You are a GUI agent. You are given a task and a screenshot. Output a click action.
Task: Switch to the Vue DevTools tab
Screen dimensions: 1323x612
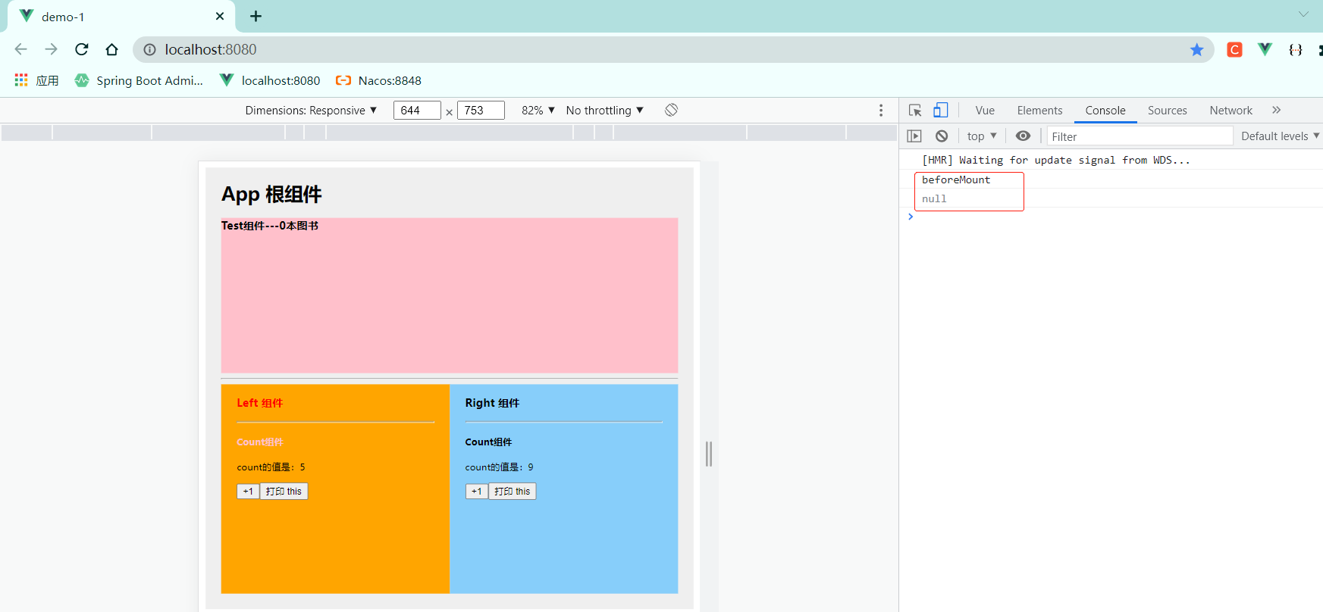point(985,111)
